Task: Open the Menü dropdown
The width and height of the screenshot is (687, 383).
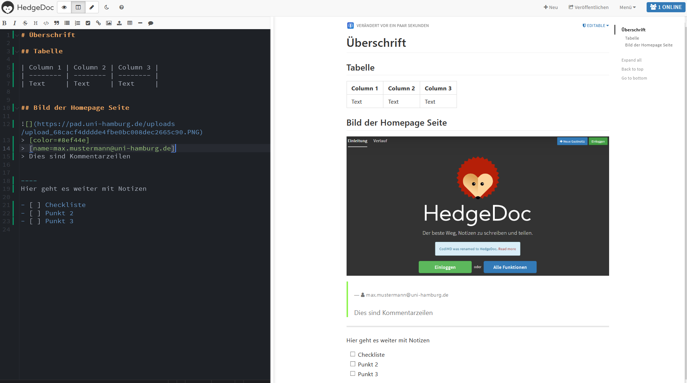Action: click(x=627, y=7)
